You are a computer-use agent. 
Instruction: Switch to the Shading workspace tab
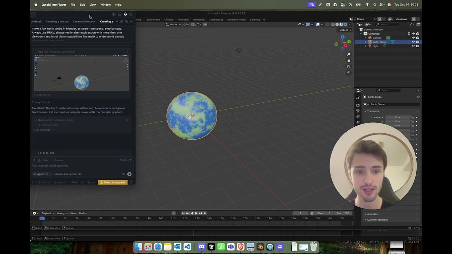[169, 20]
